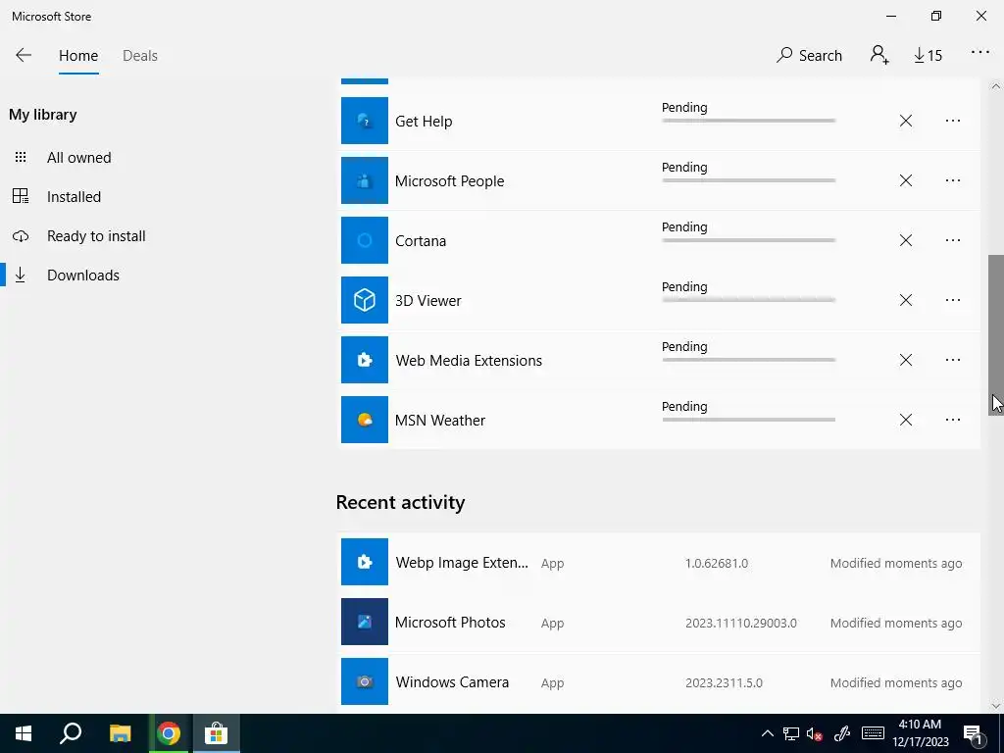Open the downloads indicator showing 15
The height and width of the screenshot is (753, 1004).
pyautogui.click(x=928, y=56)
